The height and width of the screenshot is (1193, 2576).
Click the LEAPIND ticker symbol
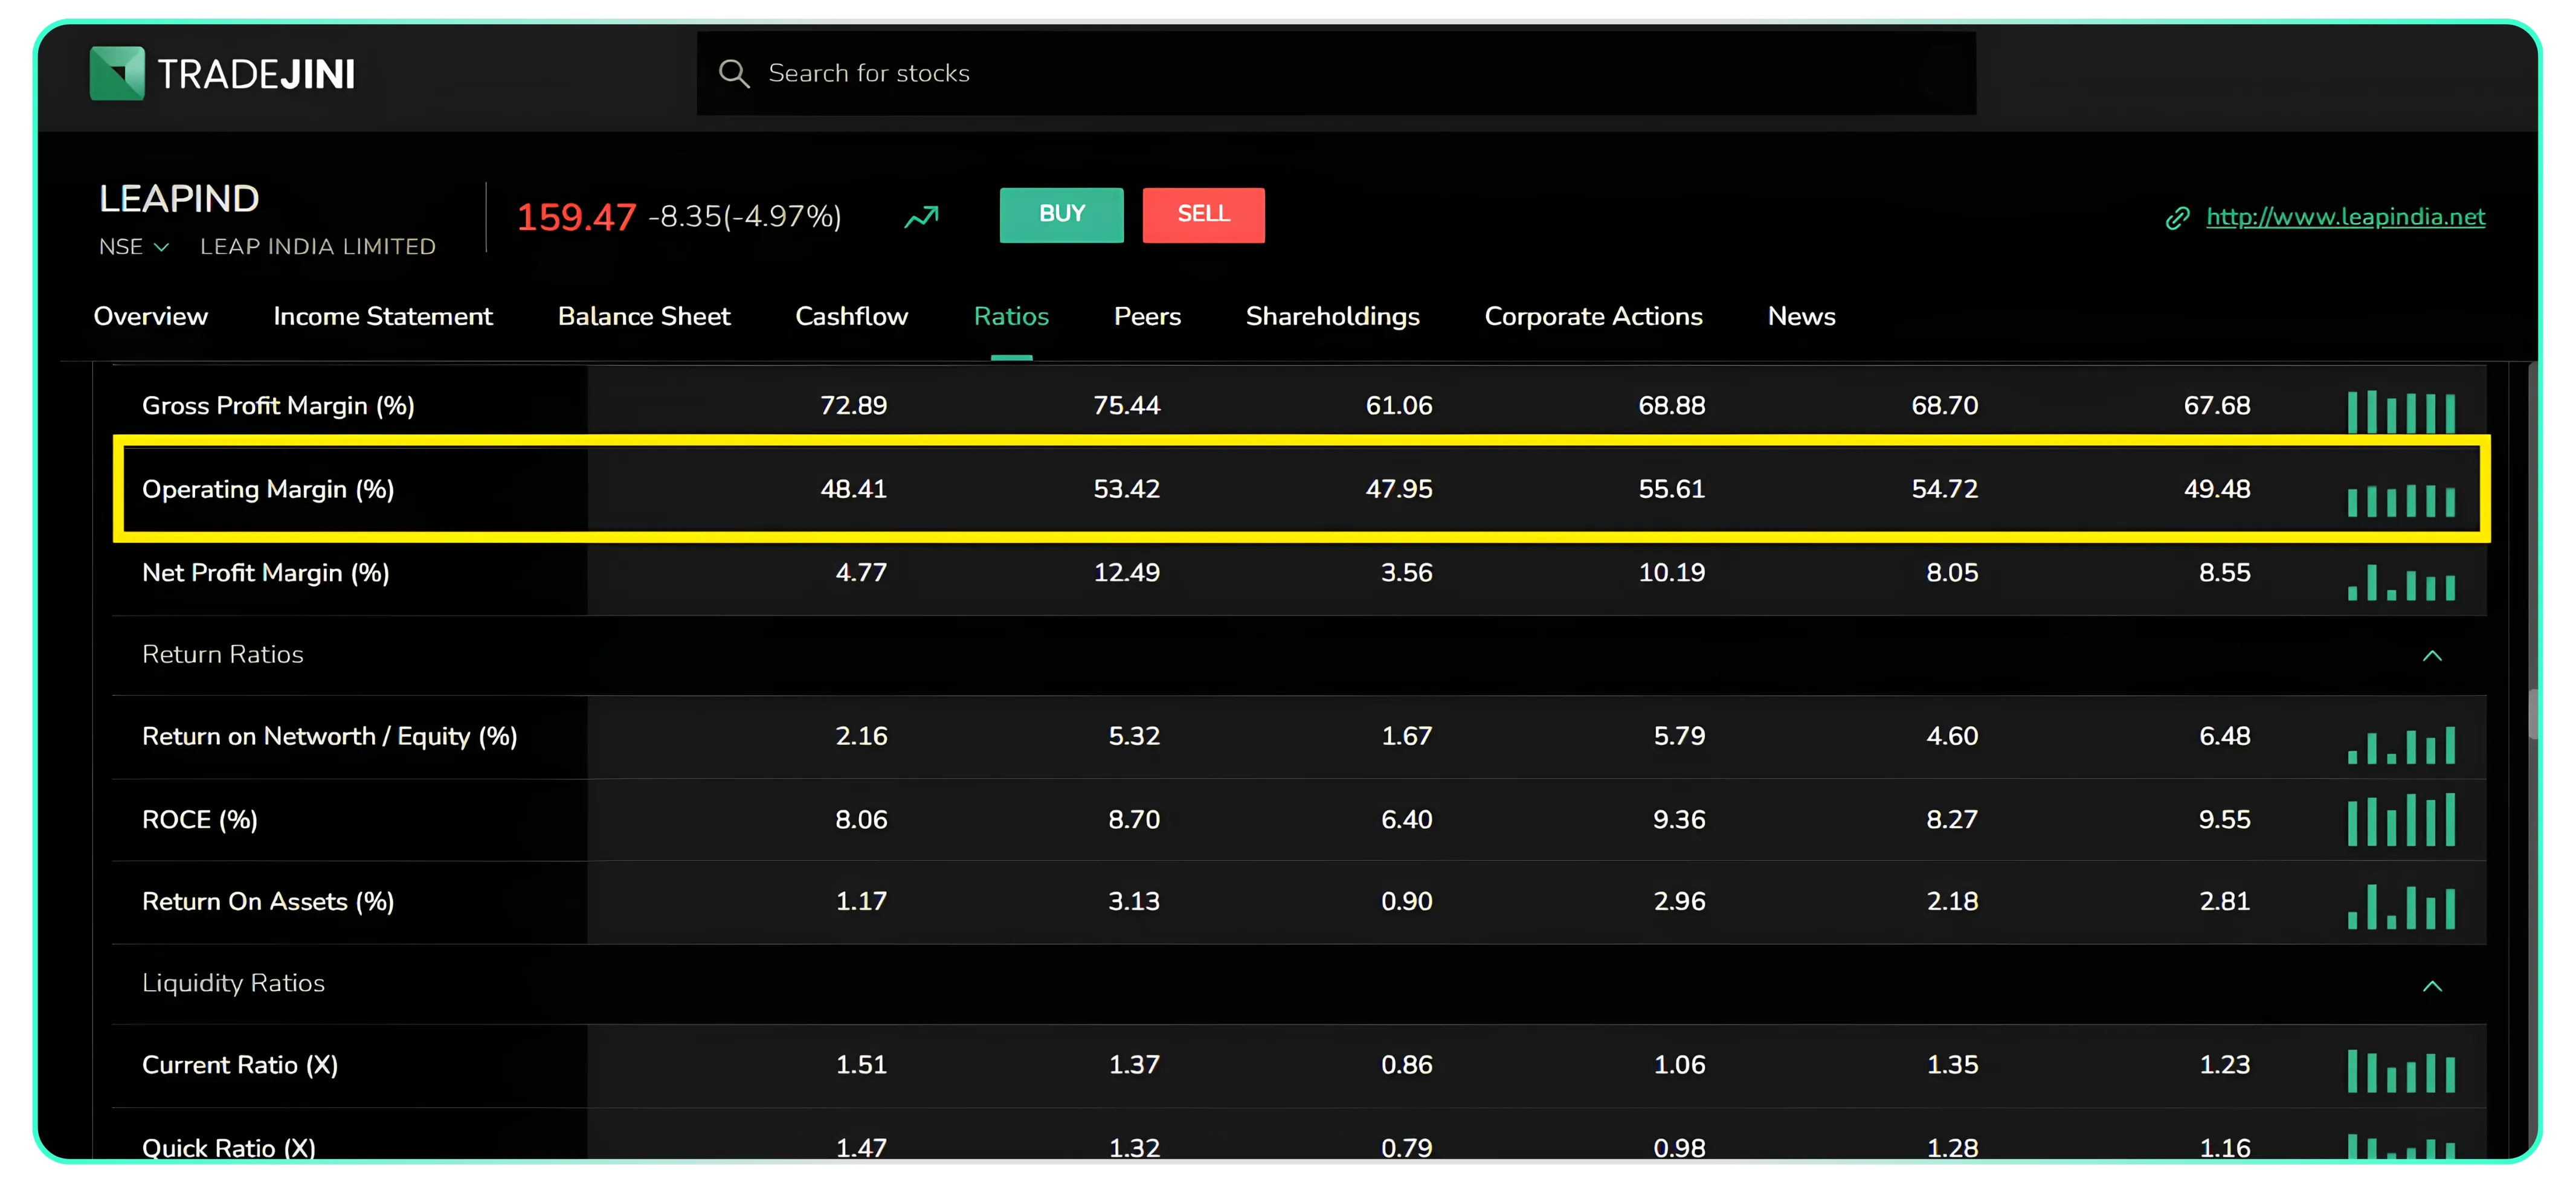(x=179, y=198)
